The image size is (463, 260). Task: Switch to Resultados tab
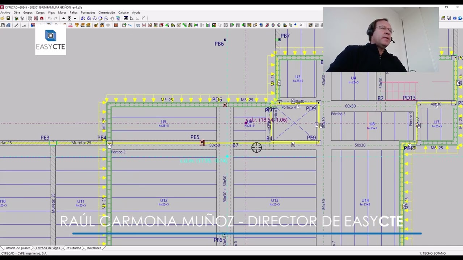point(73,248)
